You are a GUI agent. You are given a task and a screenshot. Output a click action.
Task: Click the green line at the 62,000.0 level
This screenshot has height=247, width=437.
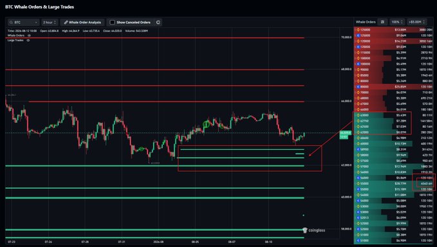154,166
